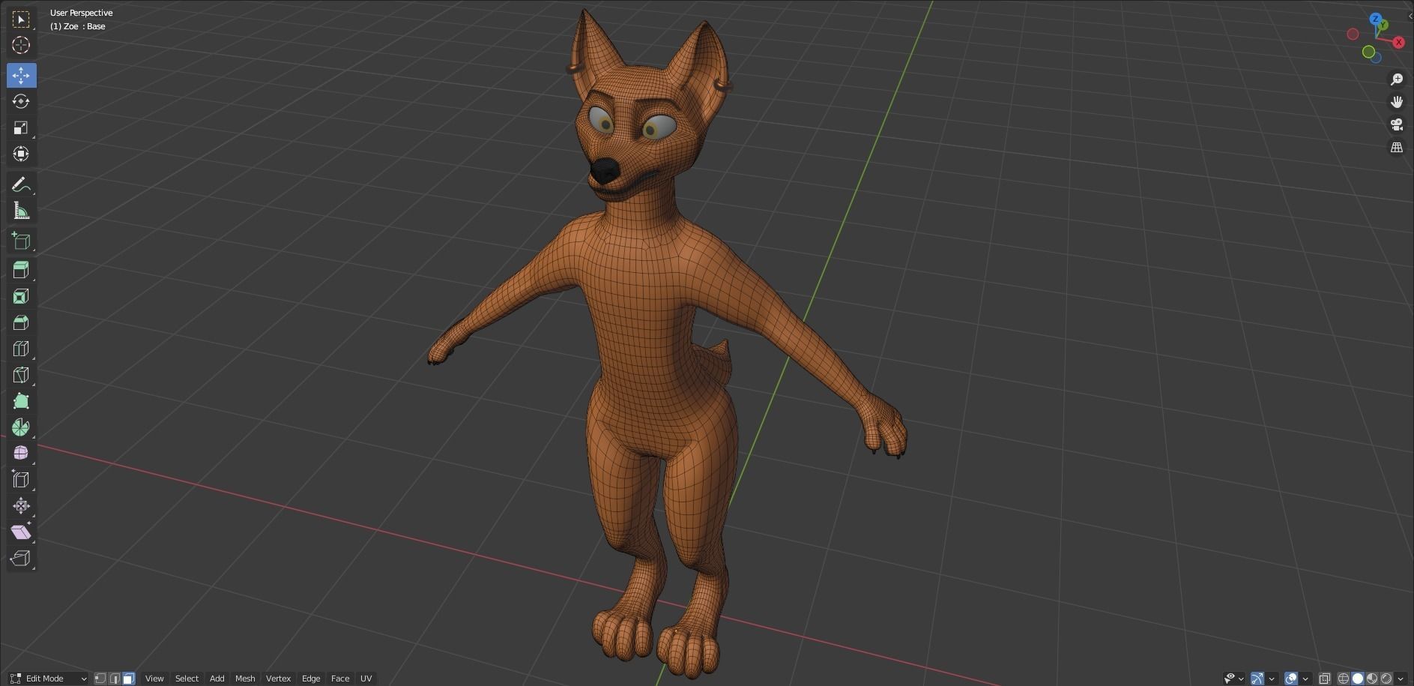Activate the 3D Cursor tool

(x=21, y=45)
